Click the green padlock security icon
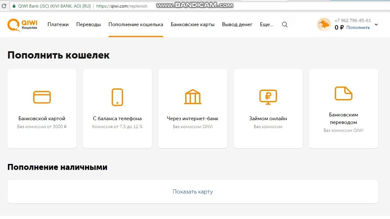 14,6
